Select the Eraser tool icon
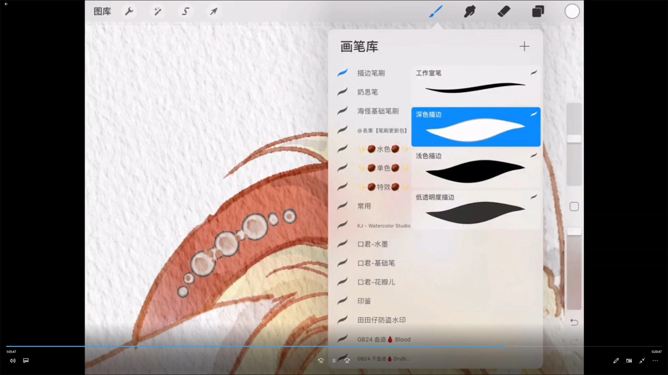This screenshot has height=375, width=668. pyautogui.click(x=504, y=11)
